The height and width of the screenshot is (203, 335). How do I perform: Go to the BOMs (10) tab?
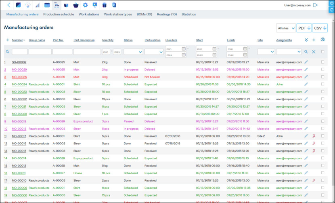pos(144,14)
